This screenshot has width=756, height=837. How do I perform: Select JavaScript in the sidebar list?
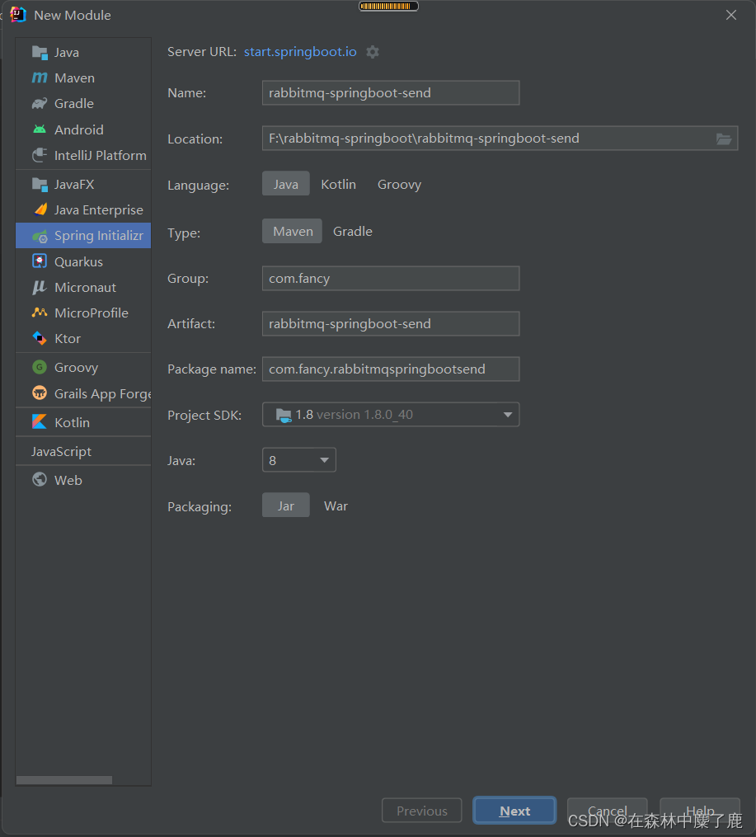tap(83, 451)
